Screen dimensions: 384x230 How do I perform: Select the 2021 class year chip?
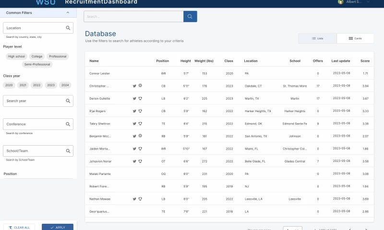tap(23, 85)
